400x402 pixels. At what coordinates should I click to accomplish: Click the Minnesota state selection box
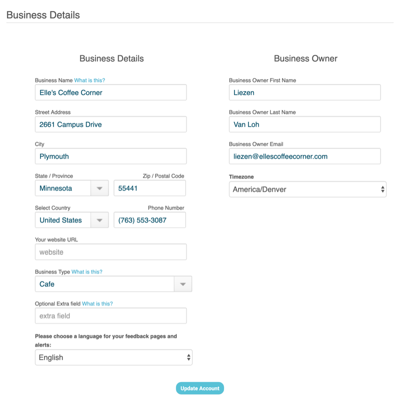pos(62,188)
